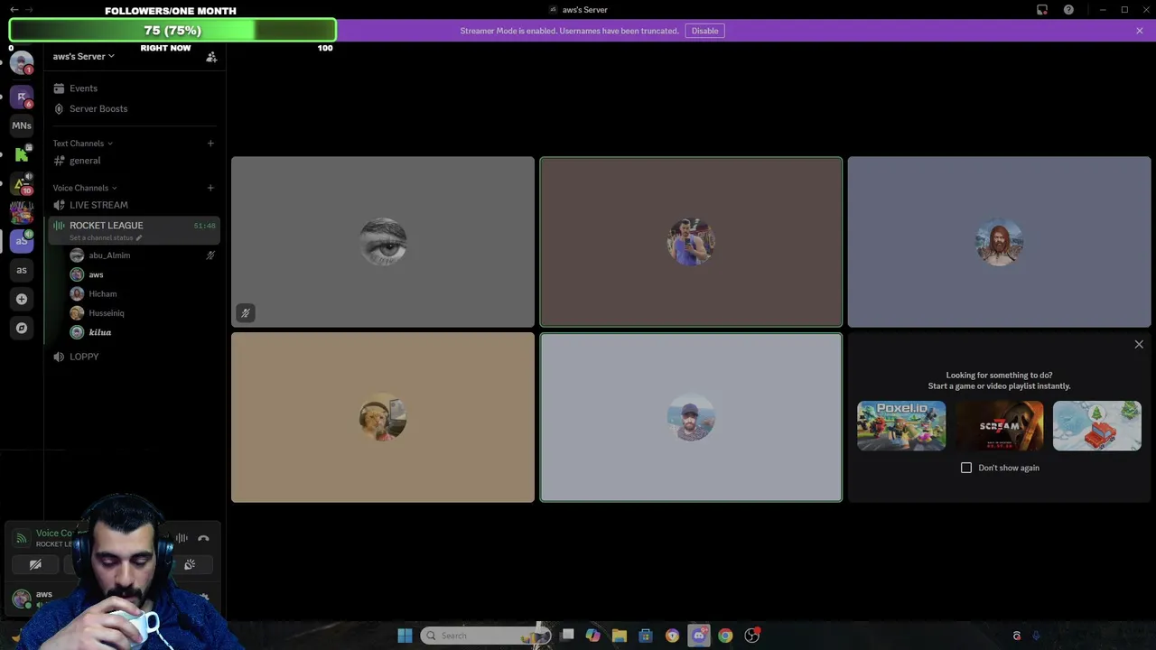Open the purple arrow server with 6 badge
Viewport: 1156px width, 650px height.
[22, 97]
